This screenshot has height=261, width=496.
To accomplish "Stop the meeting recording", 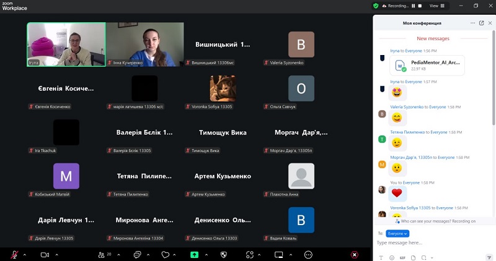I will pyautogui.click(x=420, y=6).
